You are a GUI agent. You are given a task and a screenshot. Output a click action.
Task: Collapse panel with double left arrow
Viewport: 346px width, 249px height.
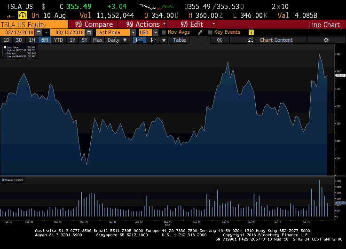pos(219,40)
